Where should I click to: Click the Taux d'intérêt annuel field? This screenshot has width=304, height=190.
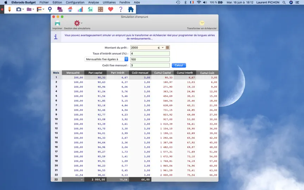click(x=150, y=53)
